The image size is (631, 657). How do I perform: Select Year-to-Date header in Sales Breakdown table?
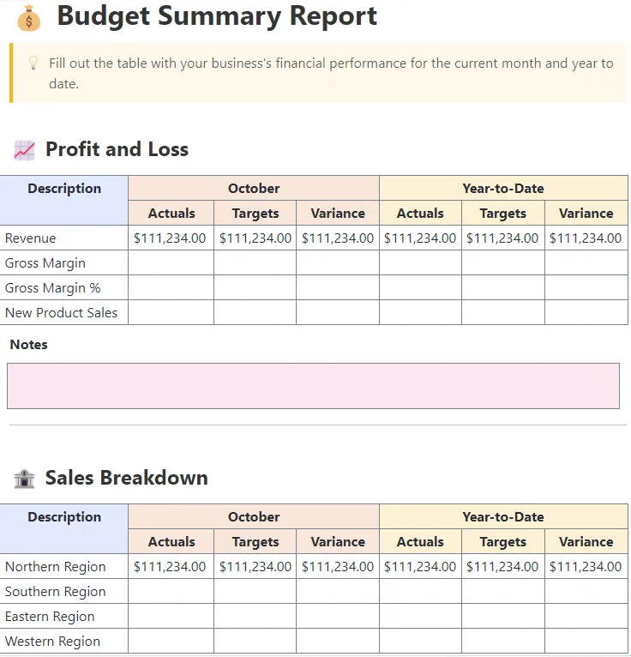point(503,517)
